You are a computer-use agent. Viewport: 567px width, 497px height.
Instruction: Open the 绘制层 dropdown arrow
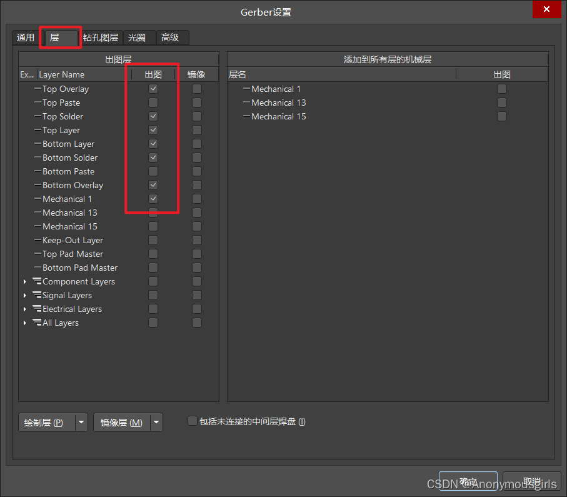tap(81, 423)
